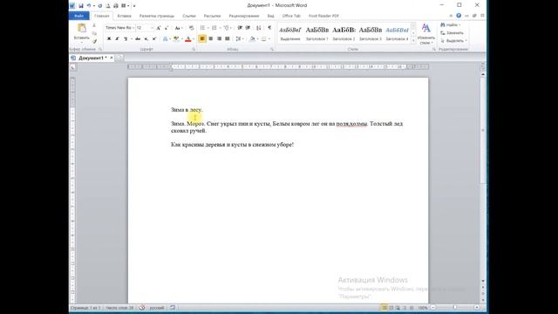Toggle show paragraph marks (¶)
Image resolution: width=558 pixels, height=314 pixels.
tap(269, 28)
